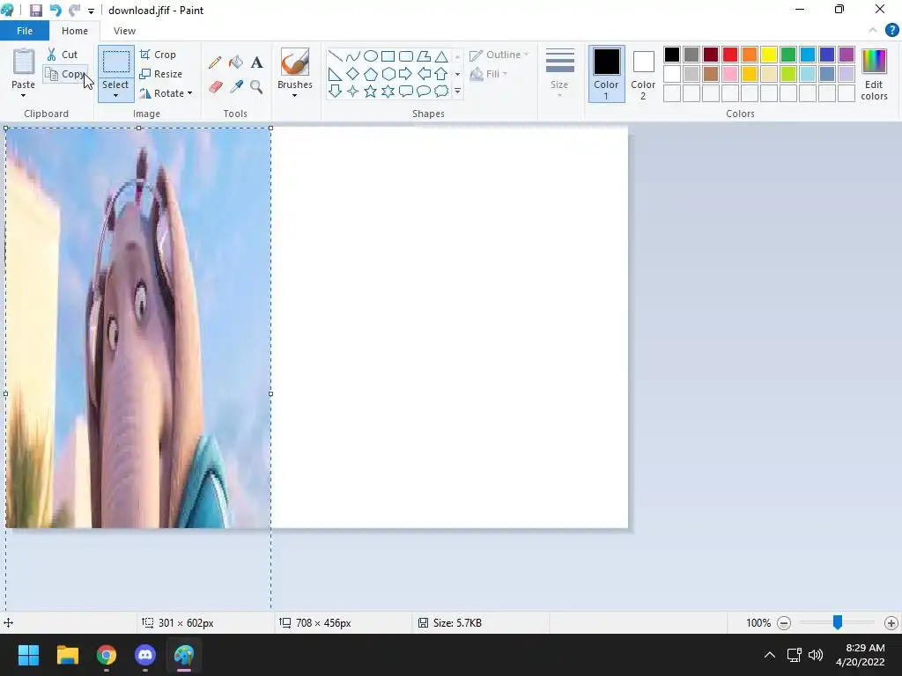Image resolution: width=902 pixels, height=676 pixels.
Task: Open the File menu
Action: click(x=25, y=31)
